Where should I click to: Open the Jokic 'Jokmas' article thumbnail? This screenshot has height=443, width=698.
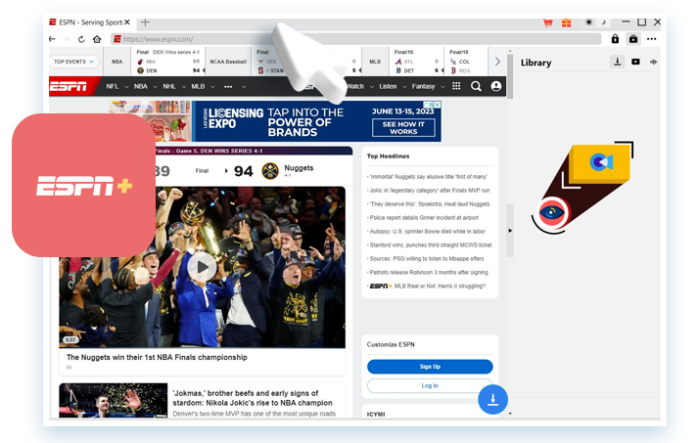113,400
